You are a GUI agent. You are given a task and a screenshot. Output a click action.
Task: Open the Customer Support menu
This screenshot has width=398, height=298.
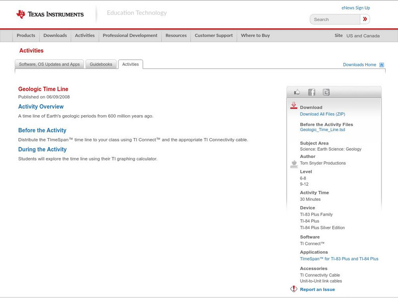(213, 35)
